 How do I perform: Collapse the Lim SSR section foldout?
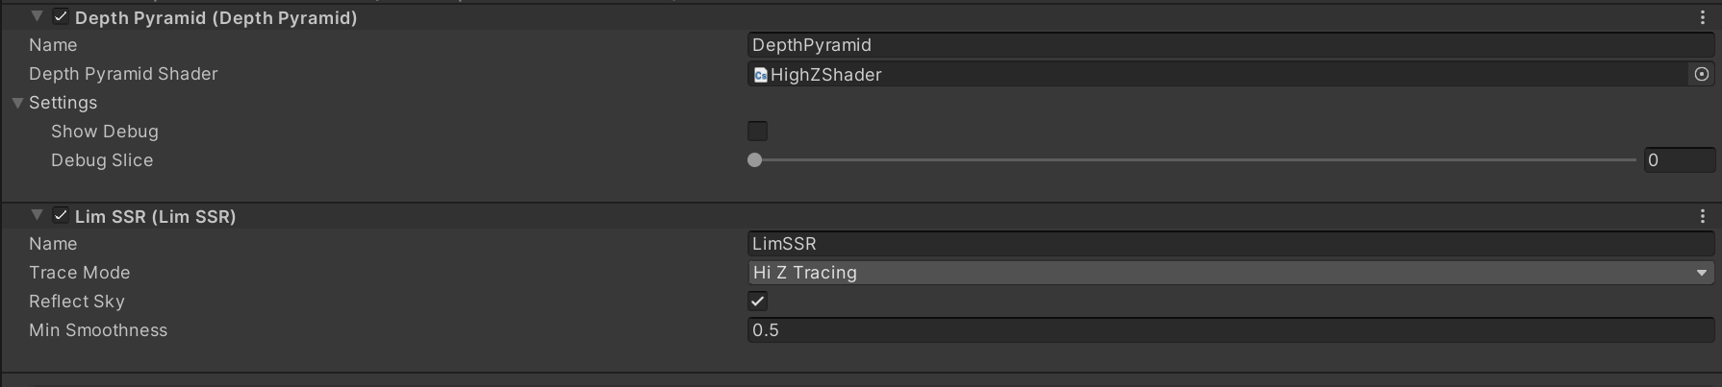coord(37,215)
